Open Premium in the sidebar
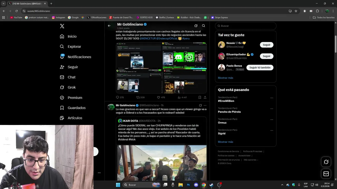The image size is (337, 189). [71, 98]
